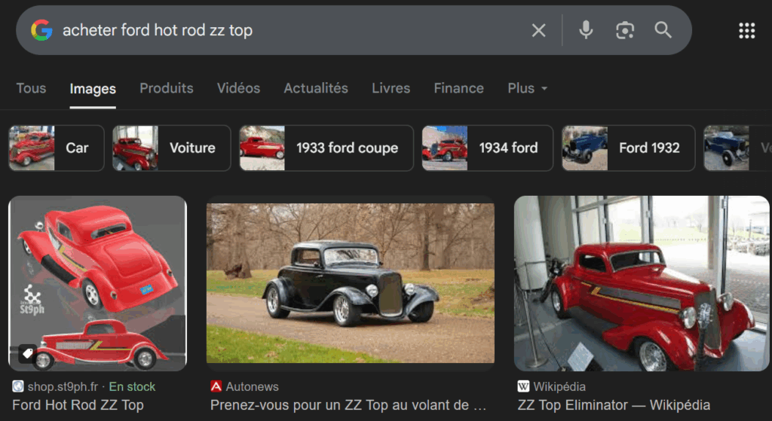
Task: Open the Google apps grid icon
Action: [746, 30]
